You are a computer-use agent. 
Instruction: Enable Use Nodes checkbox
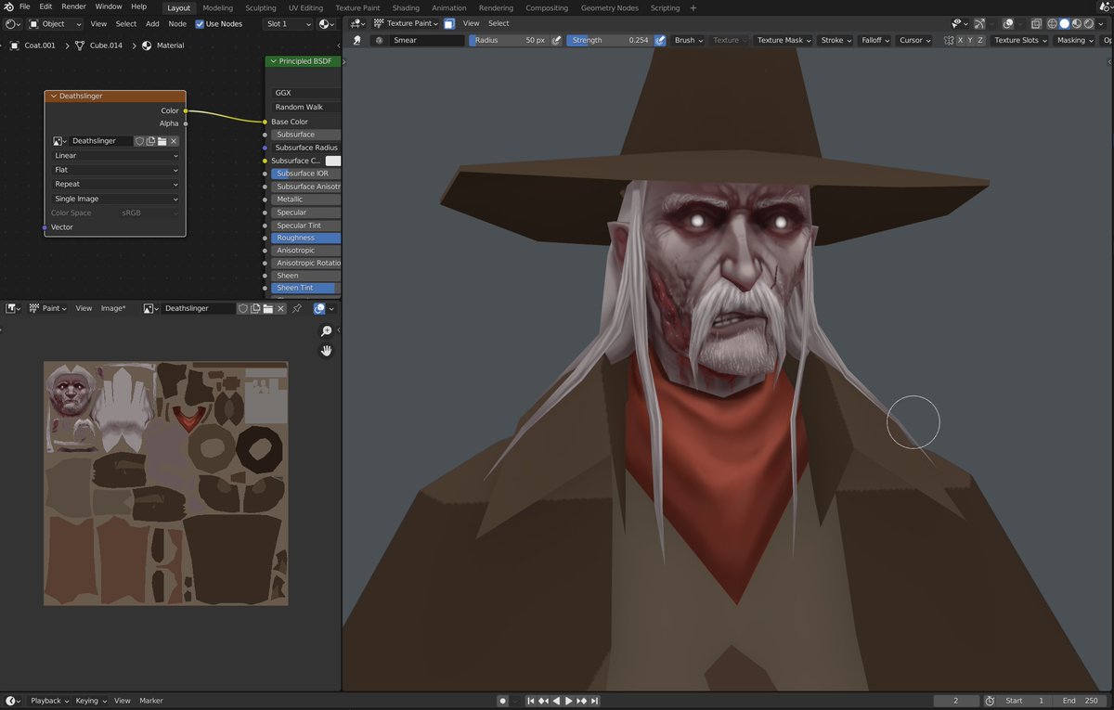[200, 23]
